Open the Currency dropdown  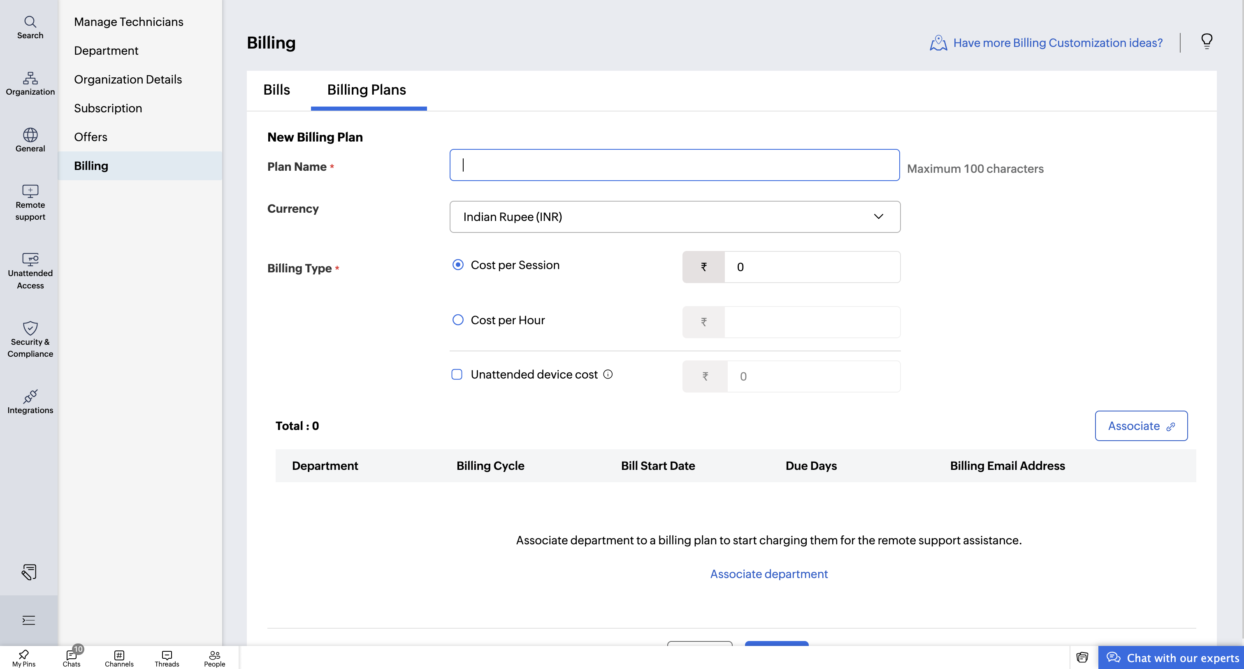(675, 217)
